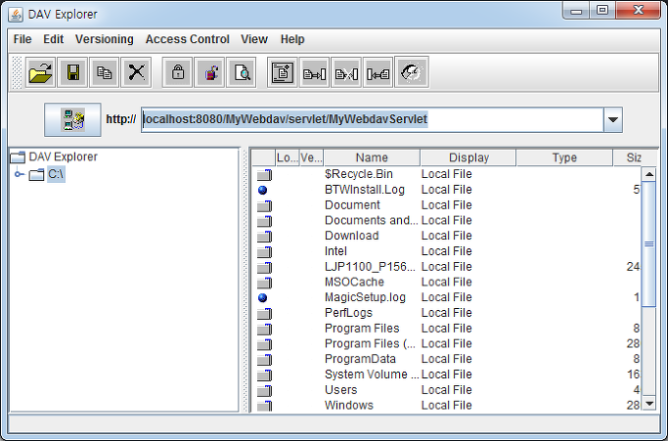Viewport: 668px width, 441px height.
Task: Click the scrollbar up arrow
Action: 648,174
